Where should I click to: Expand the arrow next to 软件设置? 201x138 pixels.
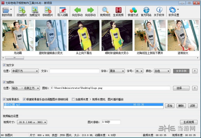pos(178,9)
